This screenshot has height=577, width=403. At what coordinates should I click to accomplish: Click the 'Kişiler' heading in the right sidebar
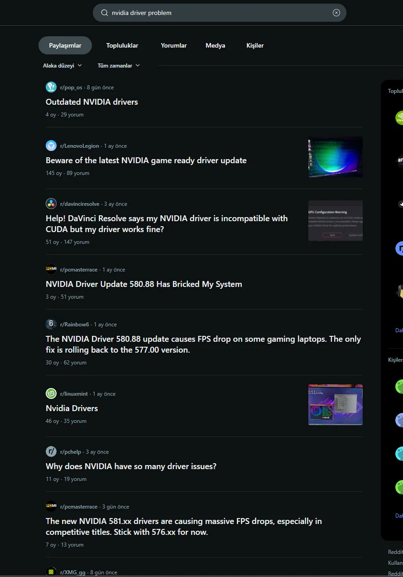395,360
